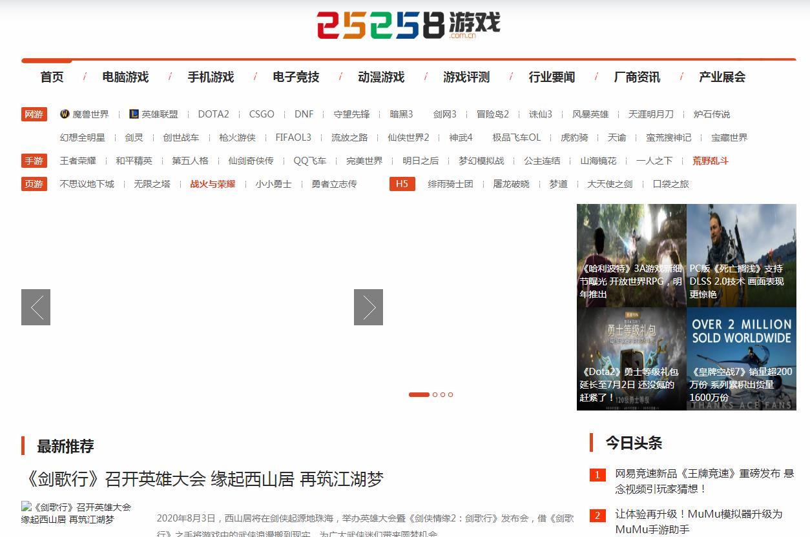Open the 蛮荒搜神记 link
Image resolution: width=810 pixels, height=537 pixels.
tap(669, 137)
